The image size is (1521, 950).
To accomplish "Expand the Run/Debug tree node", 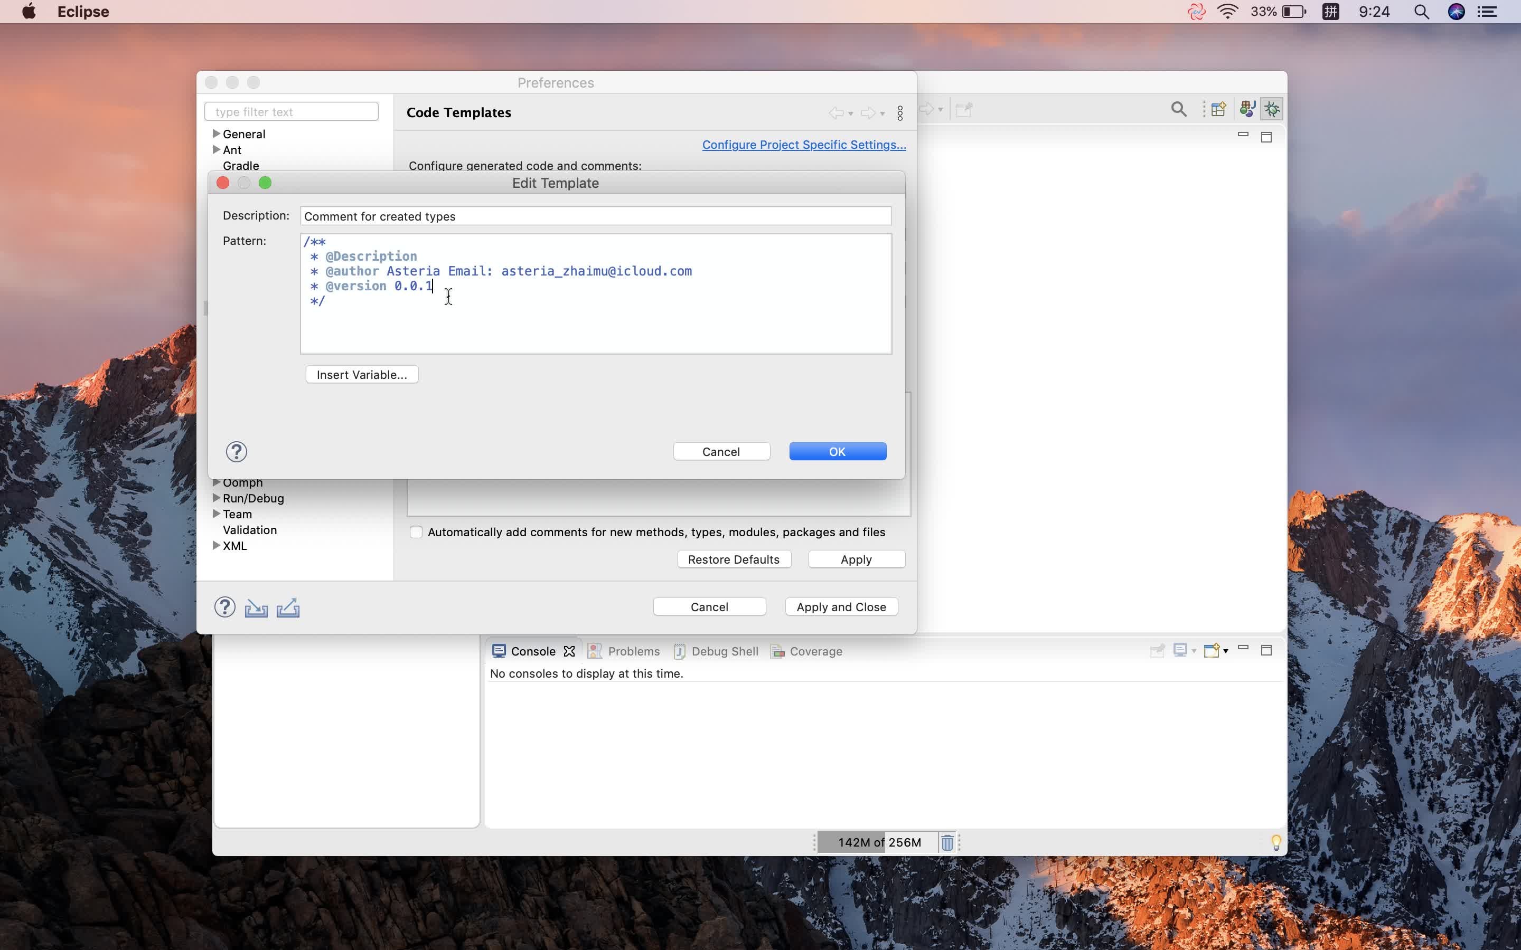I will pyautogui.click(x=216, y=498).
